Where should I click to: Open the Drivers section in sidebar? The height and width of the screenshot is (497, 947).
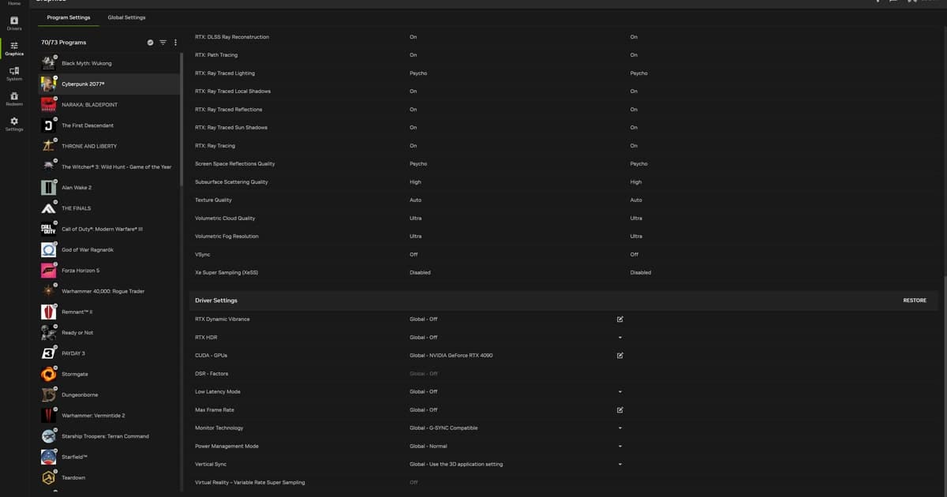(x=14, y=23)
